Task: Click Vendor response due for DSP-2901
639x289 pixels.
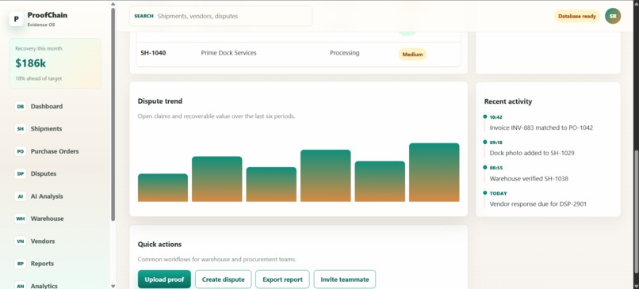Action: pyautogui.click(x=538, y=204)
